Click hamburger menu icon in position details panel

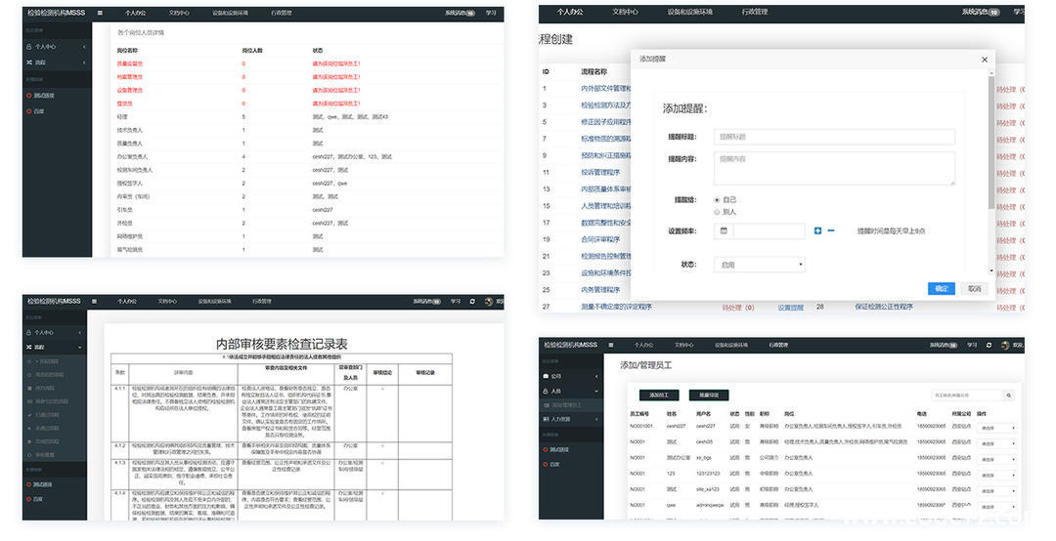100,13
